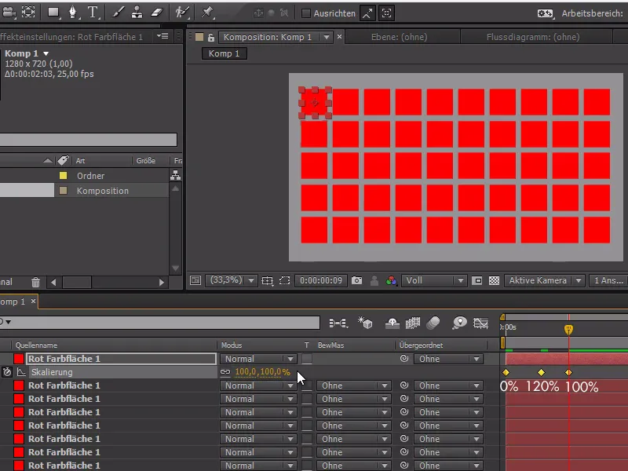This screenshot has width=628, height=471.
Task: Toggle the Skalierung stopwatch
Action: tap(7, 372)
